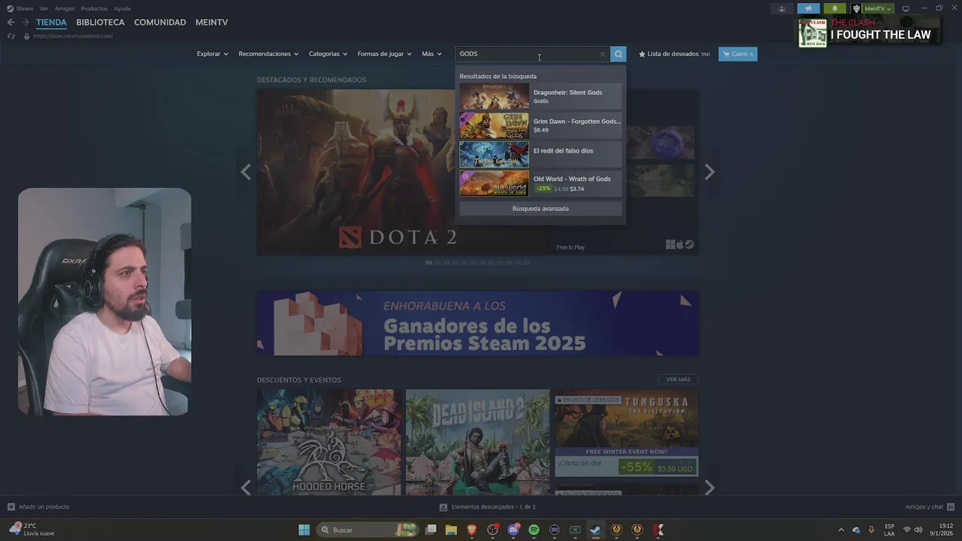Open the Amigos y chat icon
The image size is (962, 541).
tap(951, 507)
